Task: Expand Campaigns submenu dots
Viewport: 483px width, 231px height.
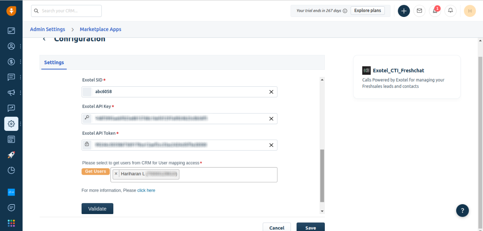Action: click(21, 93)
